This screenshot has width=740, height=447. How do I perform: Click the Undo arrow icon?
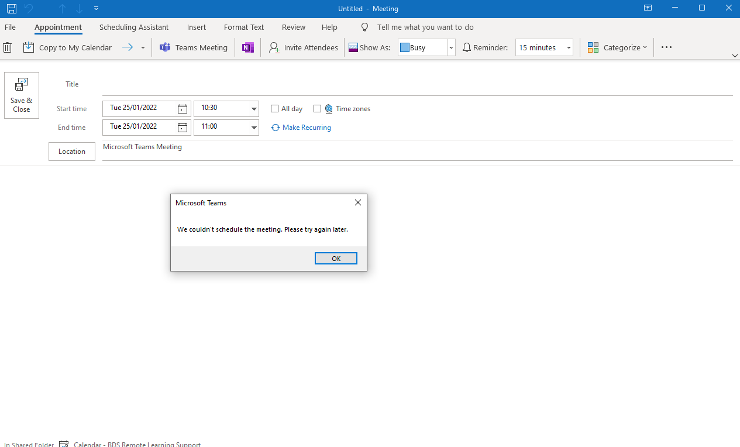(x=28, y=9)
